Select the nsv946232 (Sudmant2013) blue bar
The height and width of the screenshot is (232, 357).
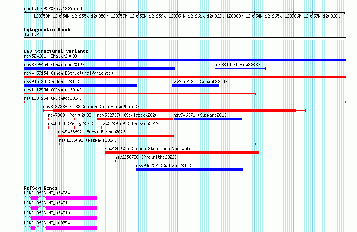click(x=195, y=85)
